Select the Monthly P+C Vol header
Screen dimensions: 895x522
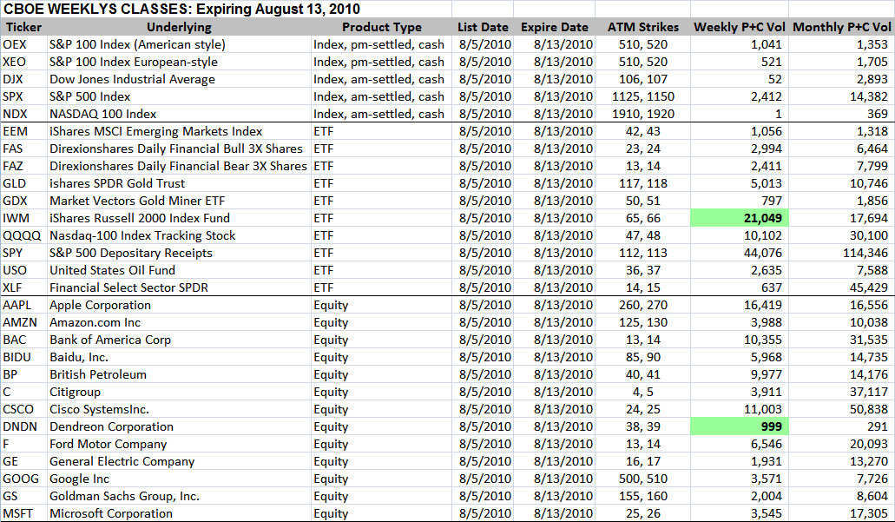coord(841,27)
